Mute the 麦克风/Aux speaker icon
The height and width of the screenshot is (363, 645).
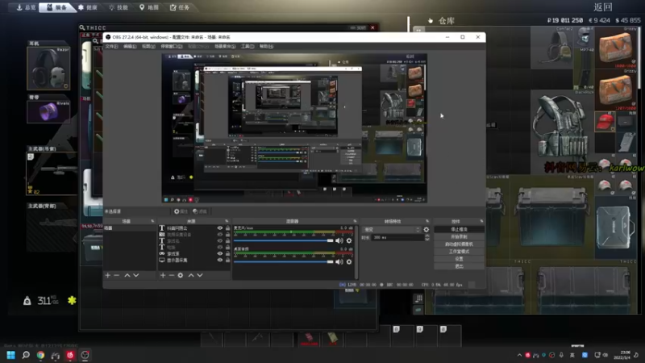pyautogui.click(x=339, y=240)
